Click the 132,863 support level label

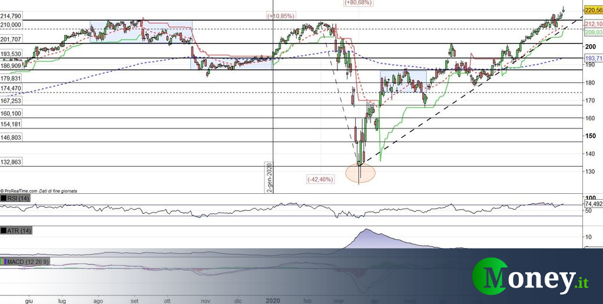(11, 161)
